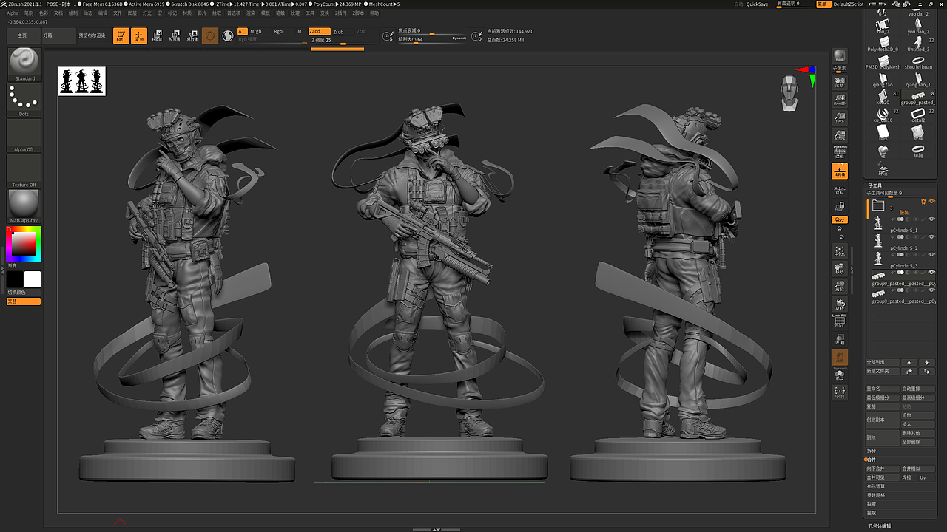Open the 渲染 (Render) menu
This screenshot has height=532, width=947.
coord(252,13)
